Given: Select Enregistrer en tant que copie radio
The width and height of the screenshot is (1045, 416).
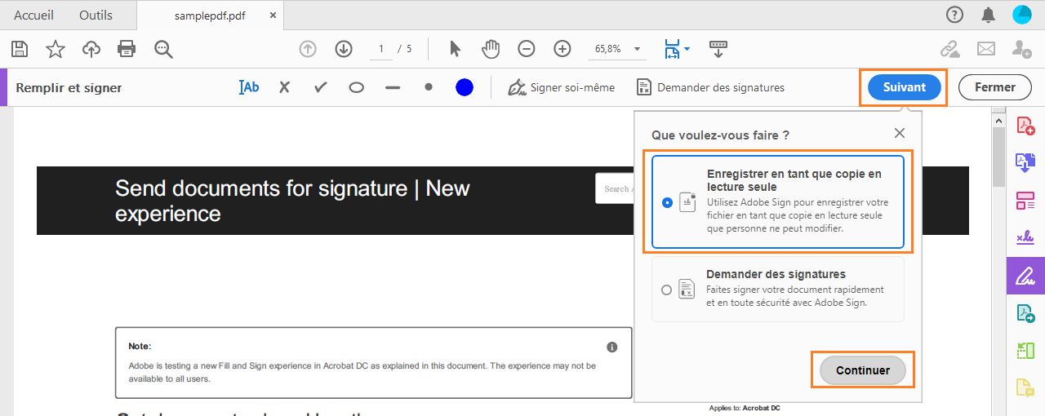Looking at the screenshot, I should pos(667,202).
